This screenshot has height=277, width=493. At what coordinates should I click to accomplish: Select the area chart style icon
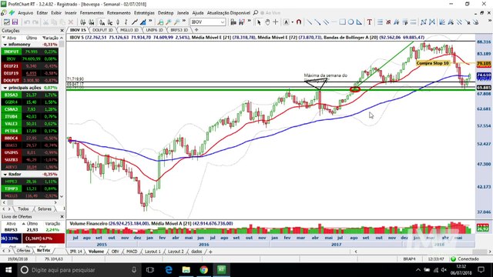(143, 22)
